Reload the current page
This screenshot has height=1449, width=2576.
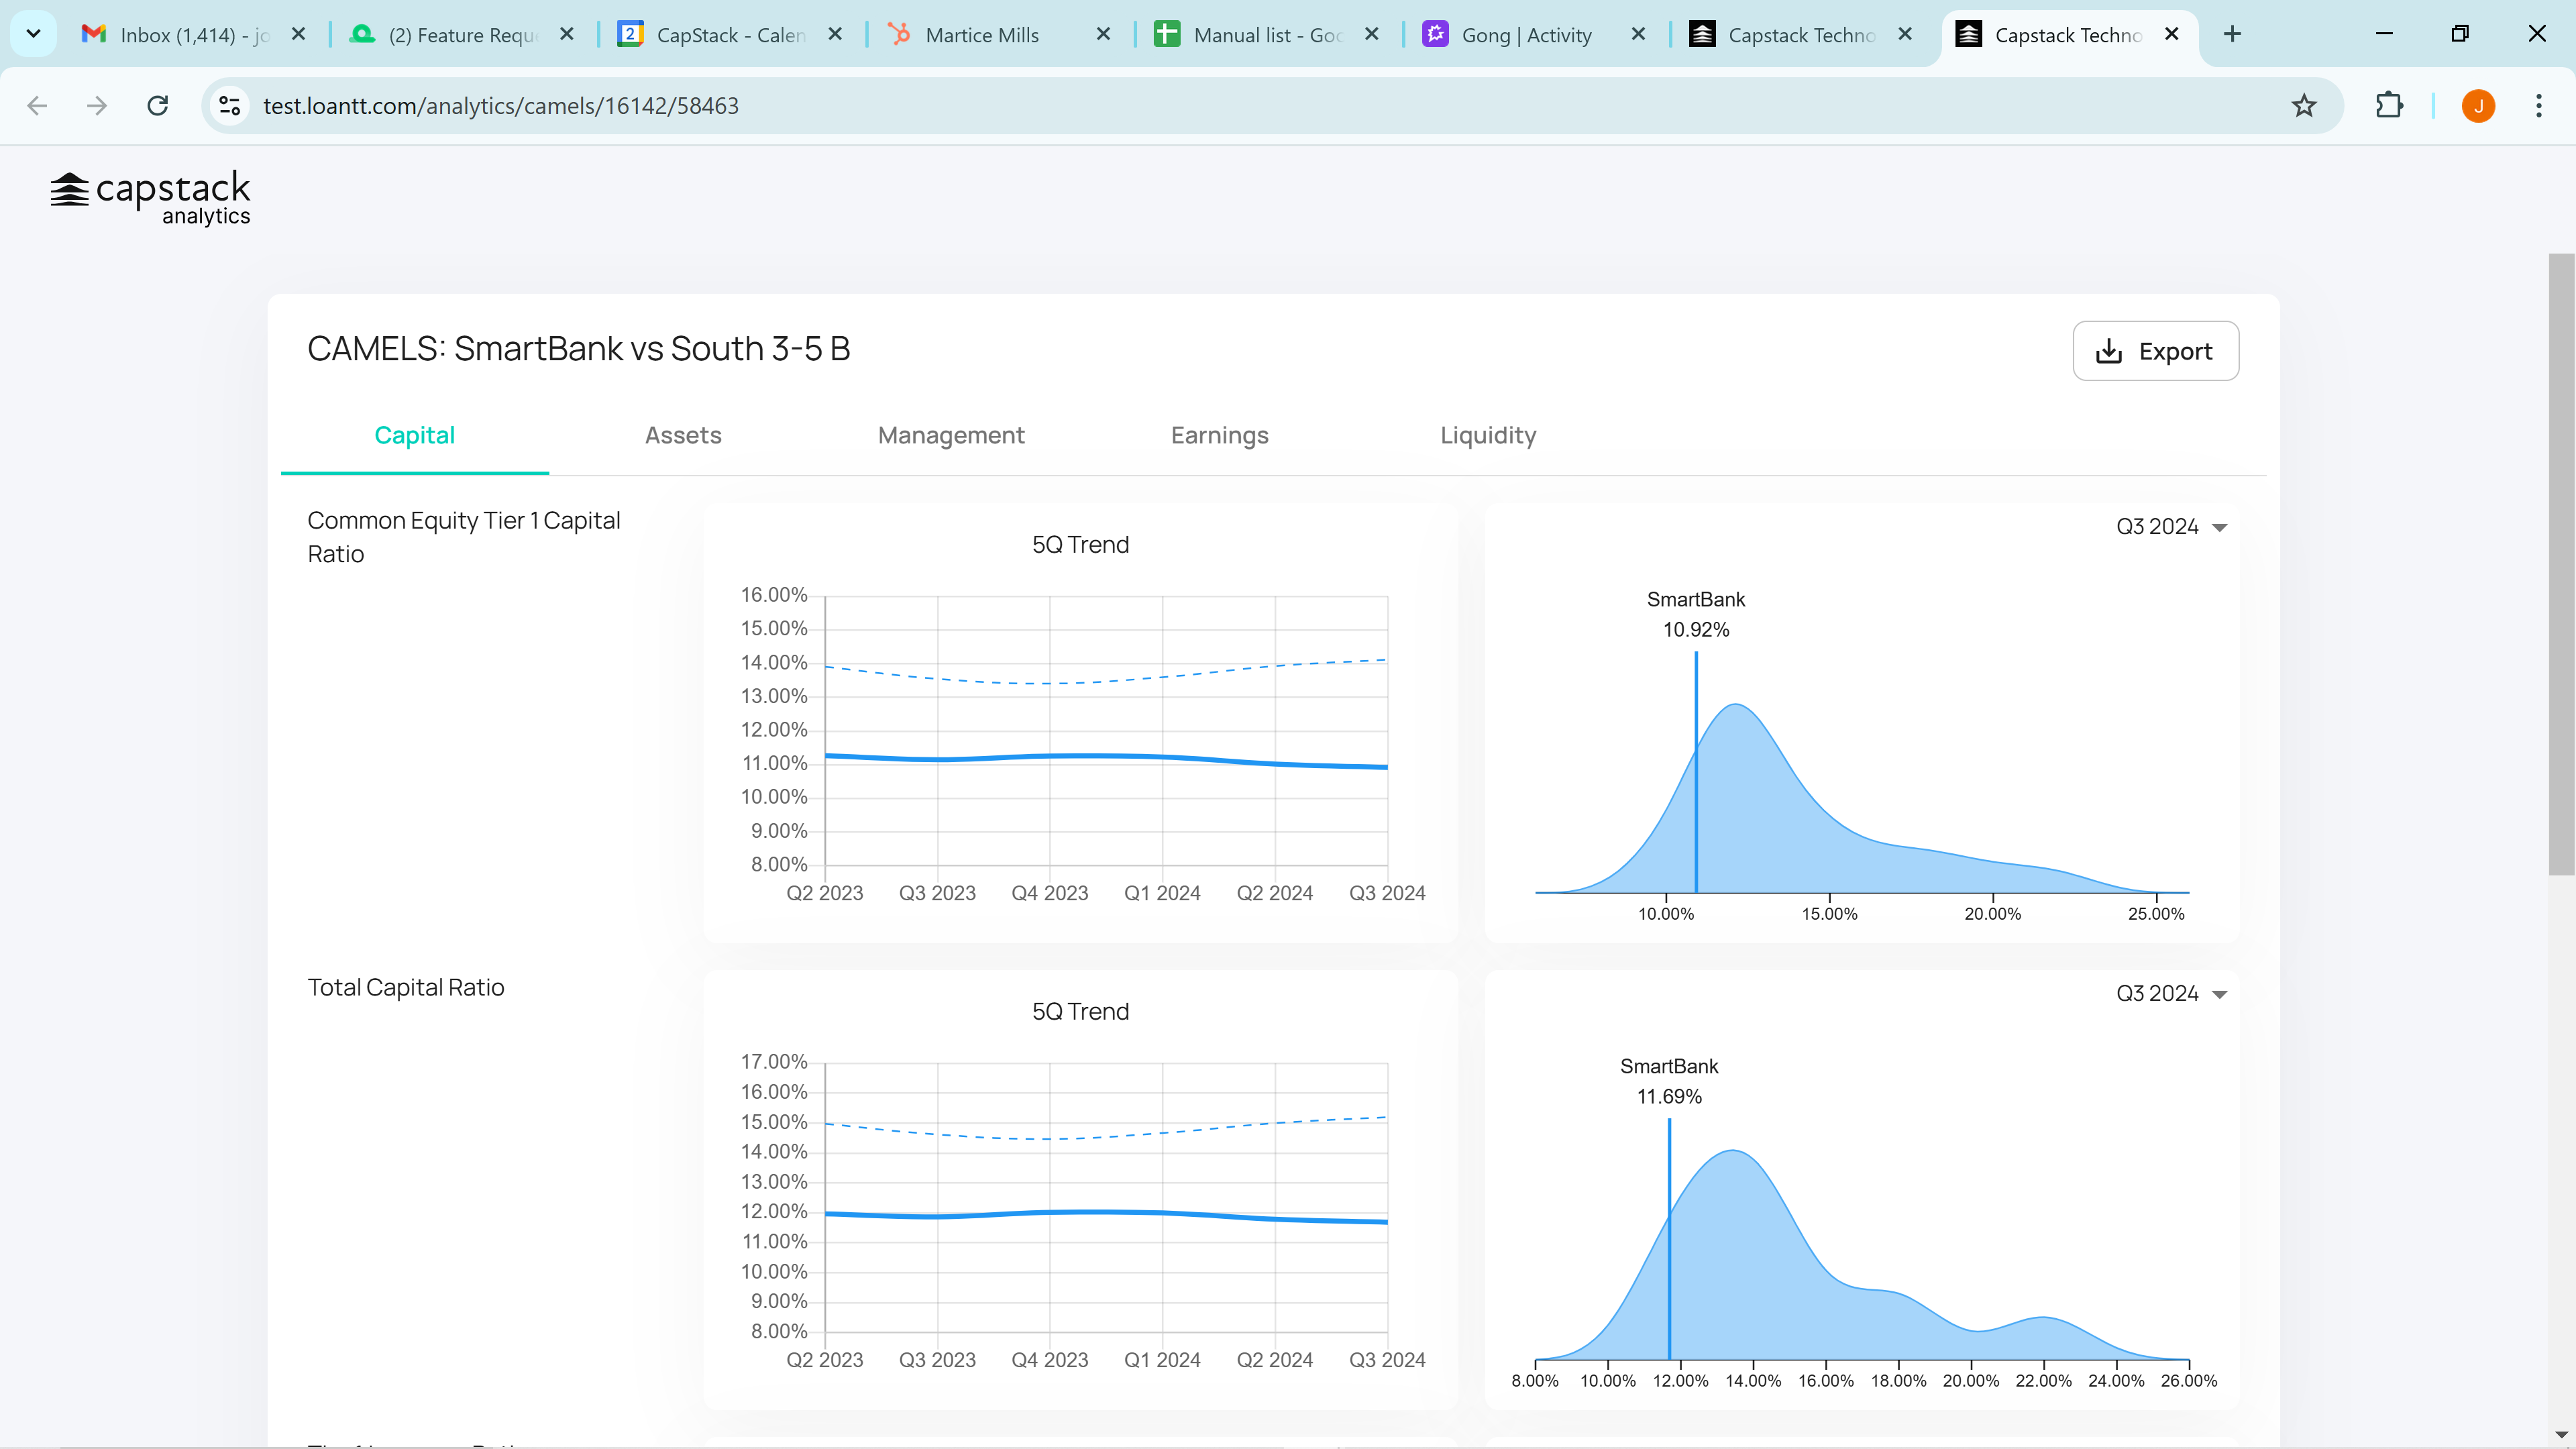[158, 106]
